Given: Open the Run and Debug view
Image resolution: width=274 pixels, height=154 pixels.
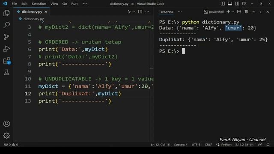Looking at the screenshot, I should pos(6,49).
